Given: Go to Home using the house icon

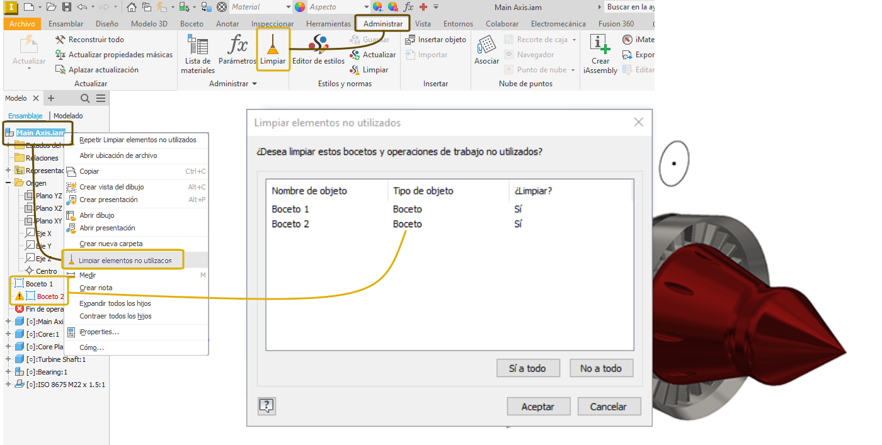Looking at the screenshot, I should (x=131, y=7).
